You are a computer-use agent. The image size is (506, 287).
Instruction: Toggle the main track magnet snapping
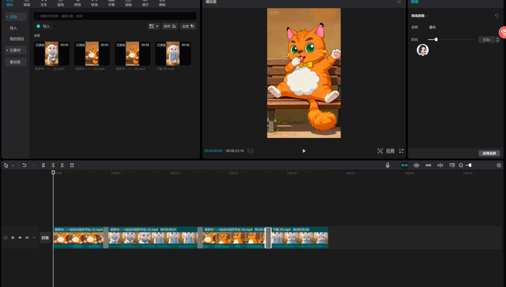(x=404, y=165)
